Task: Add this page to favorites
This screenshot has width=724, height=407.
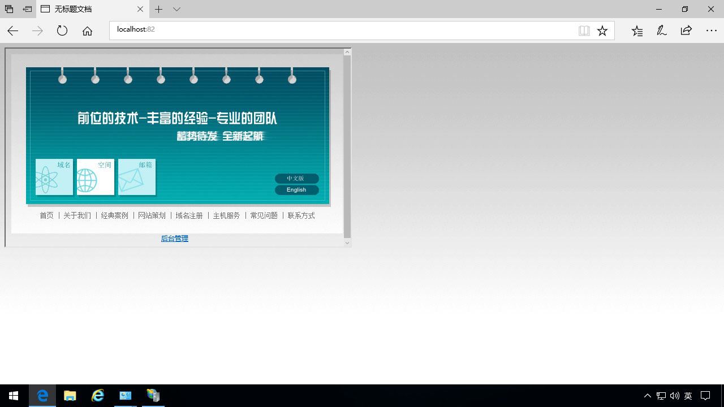Action: coord(602,31)
